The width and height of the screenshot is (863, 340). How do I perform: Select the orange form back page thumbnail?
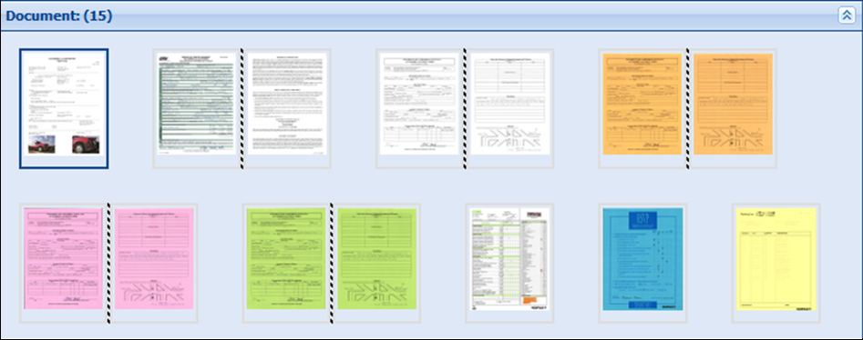point(733,104)
